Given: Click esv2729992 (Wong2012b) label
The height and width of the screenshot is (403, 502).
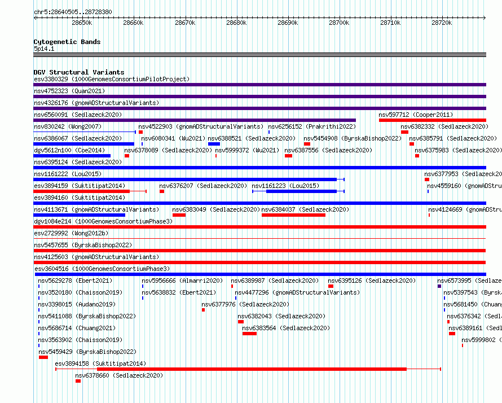Looking at the screenshot, I should (x=71, y=233).
